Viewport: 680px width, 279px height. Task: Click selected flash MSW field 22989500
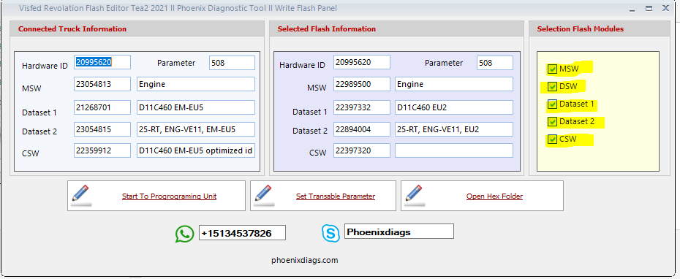(x=362, y=84)
